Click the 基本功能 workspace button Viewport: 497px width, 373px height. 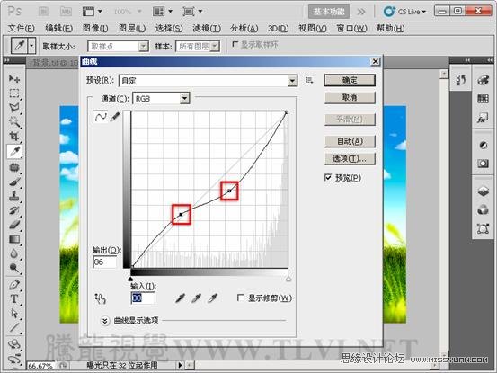pyautogui.click(x=329, y=12)
